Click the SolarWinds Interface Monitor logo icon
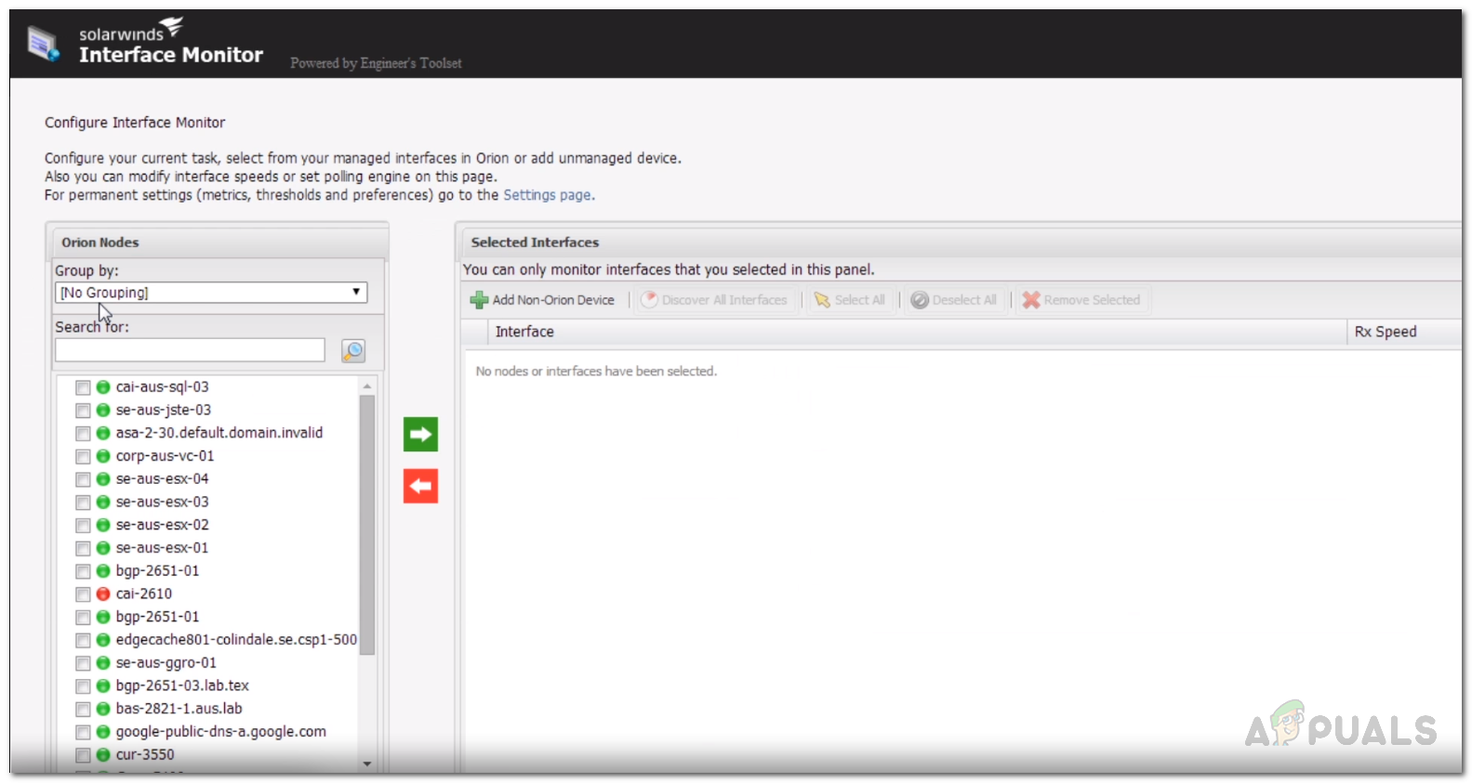Image resolution: width=1472 pixels, height=783 pixels. tap(44, 44)
